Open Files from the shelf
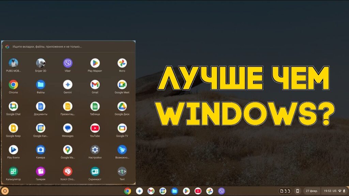This screenshot has height=196, width=349. click(x=174, y=191)
